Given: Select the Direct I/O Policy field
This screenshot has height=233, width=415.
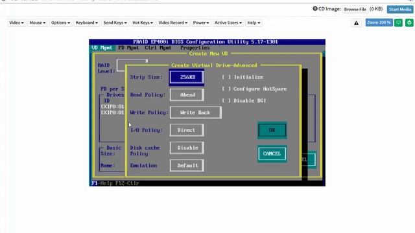Looking at the screenshot, I should point(187,130).
